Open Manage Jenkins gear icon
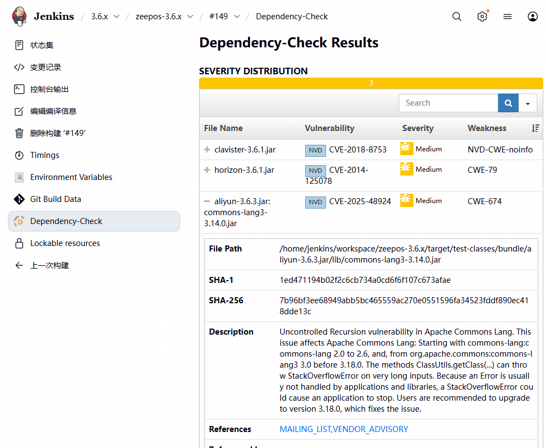Screen dimensions: 546x448 pos(482,17)
